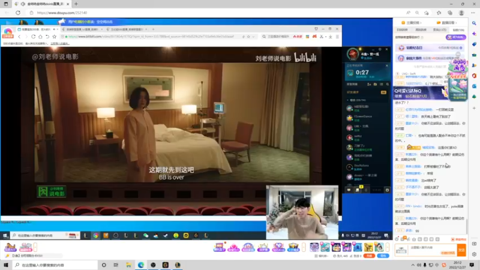Open first activity icon with red dot
480x270 pixels.
(x=219, y=247)
